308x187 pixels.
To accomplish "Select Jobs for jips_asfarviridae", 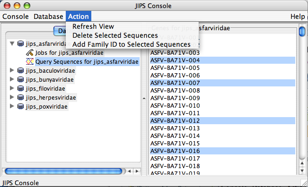I will [x=70, y=53].
